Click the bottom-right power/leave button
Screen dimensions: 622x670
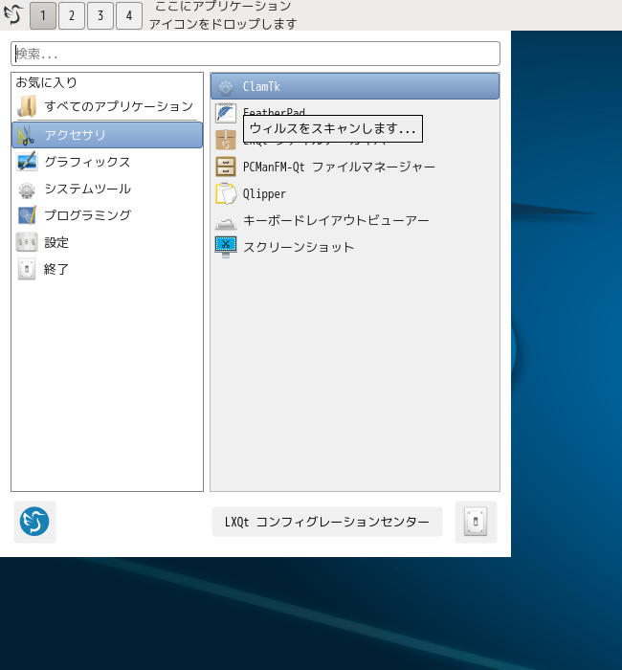pos(476,522)
